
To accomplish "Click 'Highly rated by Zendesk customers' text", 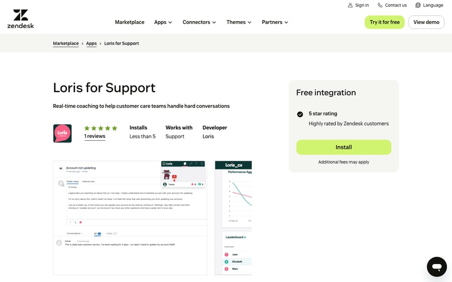I will coord(349,124).
